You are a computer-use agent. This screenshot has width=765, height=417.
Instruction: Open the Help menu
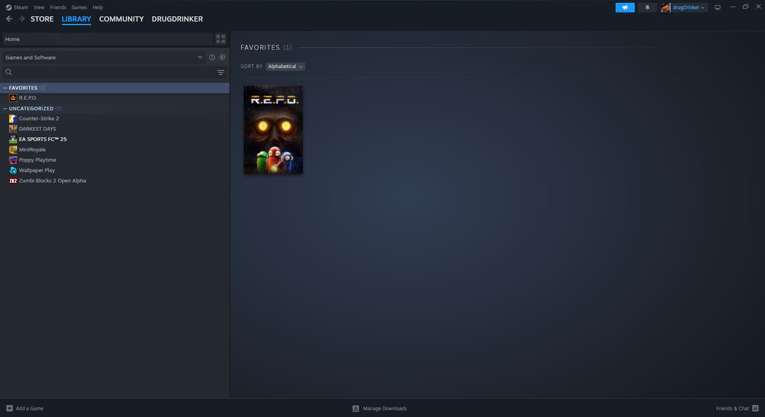pyautogui.click(x=97, y=7)
